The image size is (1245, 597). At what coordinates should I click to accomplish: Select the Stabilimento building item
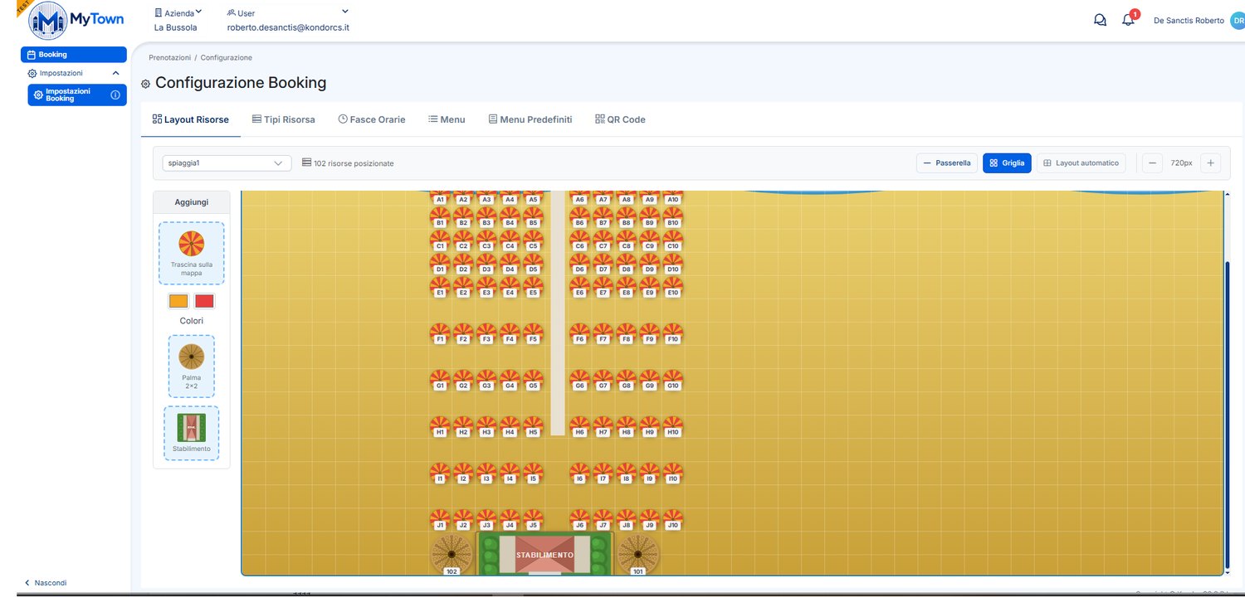pyautogui.click(x=192, y=433)
